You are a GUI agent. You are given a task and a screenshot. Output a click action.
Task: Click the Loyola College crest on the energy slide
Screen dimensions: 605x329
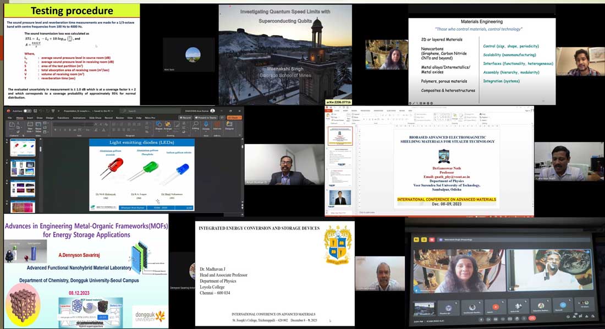[338, 245]
